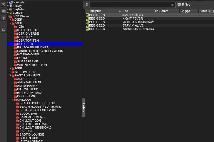This screenshot has height=142, width=214.
Task: Click the BPM Studio red folder icon
Action: pos(11,16)
